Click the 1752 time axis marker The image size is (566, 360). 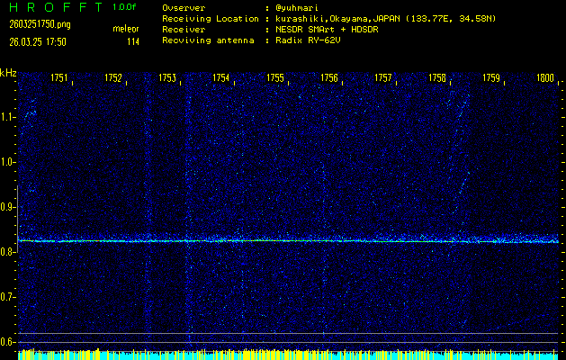click(113, 78)
